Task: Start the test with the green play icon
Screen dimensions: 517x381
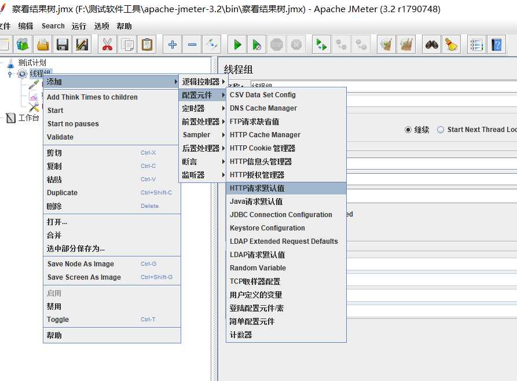Action: point(237,45)
